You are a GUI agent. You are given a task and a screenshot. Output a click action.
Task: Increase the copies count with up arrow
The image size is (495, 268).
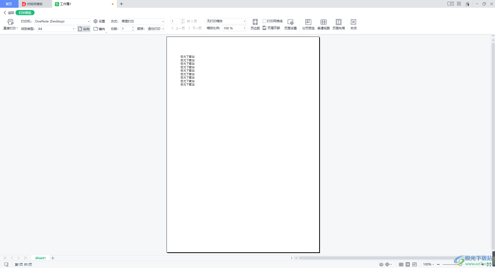click(x=133, y=27)
